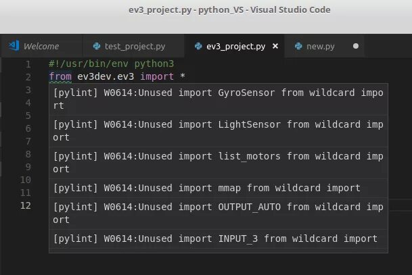Click line number 5 in the gutter
This screenshot has width=412, height=275.
28,116
